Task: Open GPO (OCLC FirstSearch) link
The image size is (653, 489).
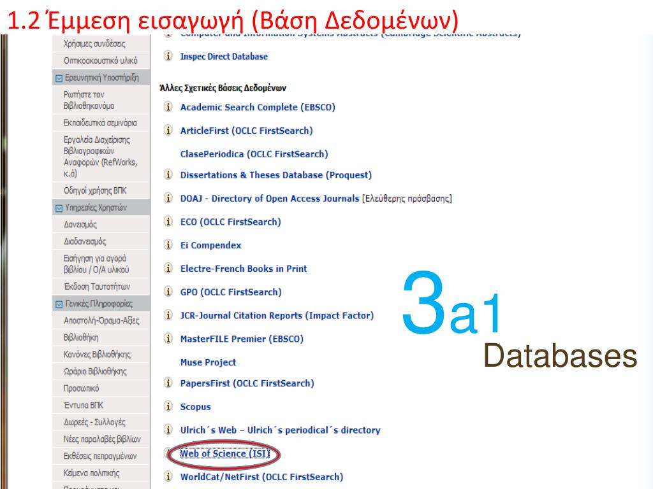Action: pyautogui.click(x=231, y=292)
